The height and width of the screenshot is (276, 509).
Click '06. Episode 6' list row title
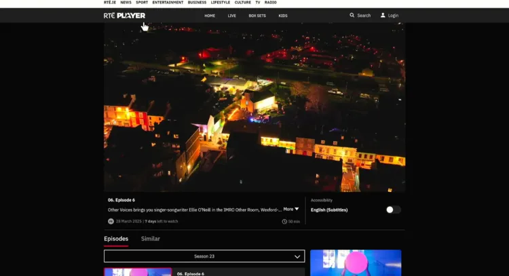coord(191,274)
